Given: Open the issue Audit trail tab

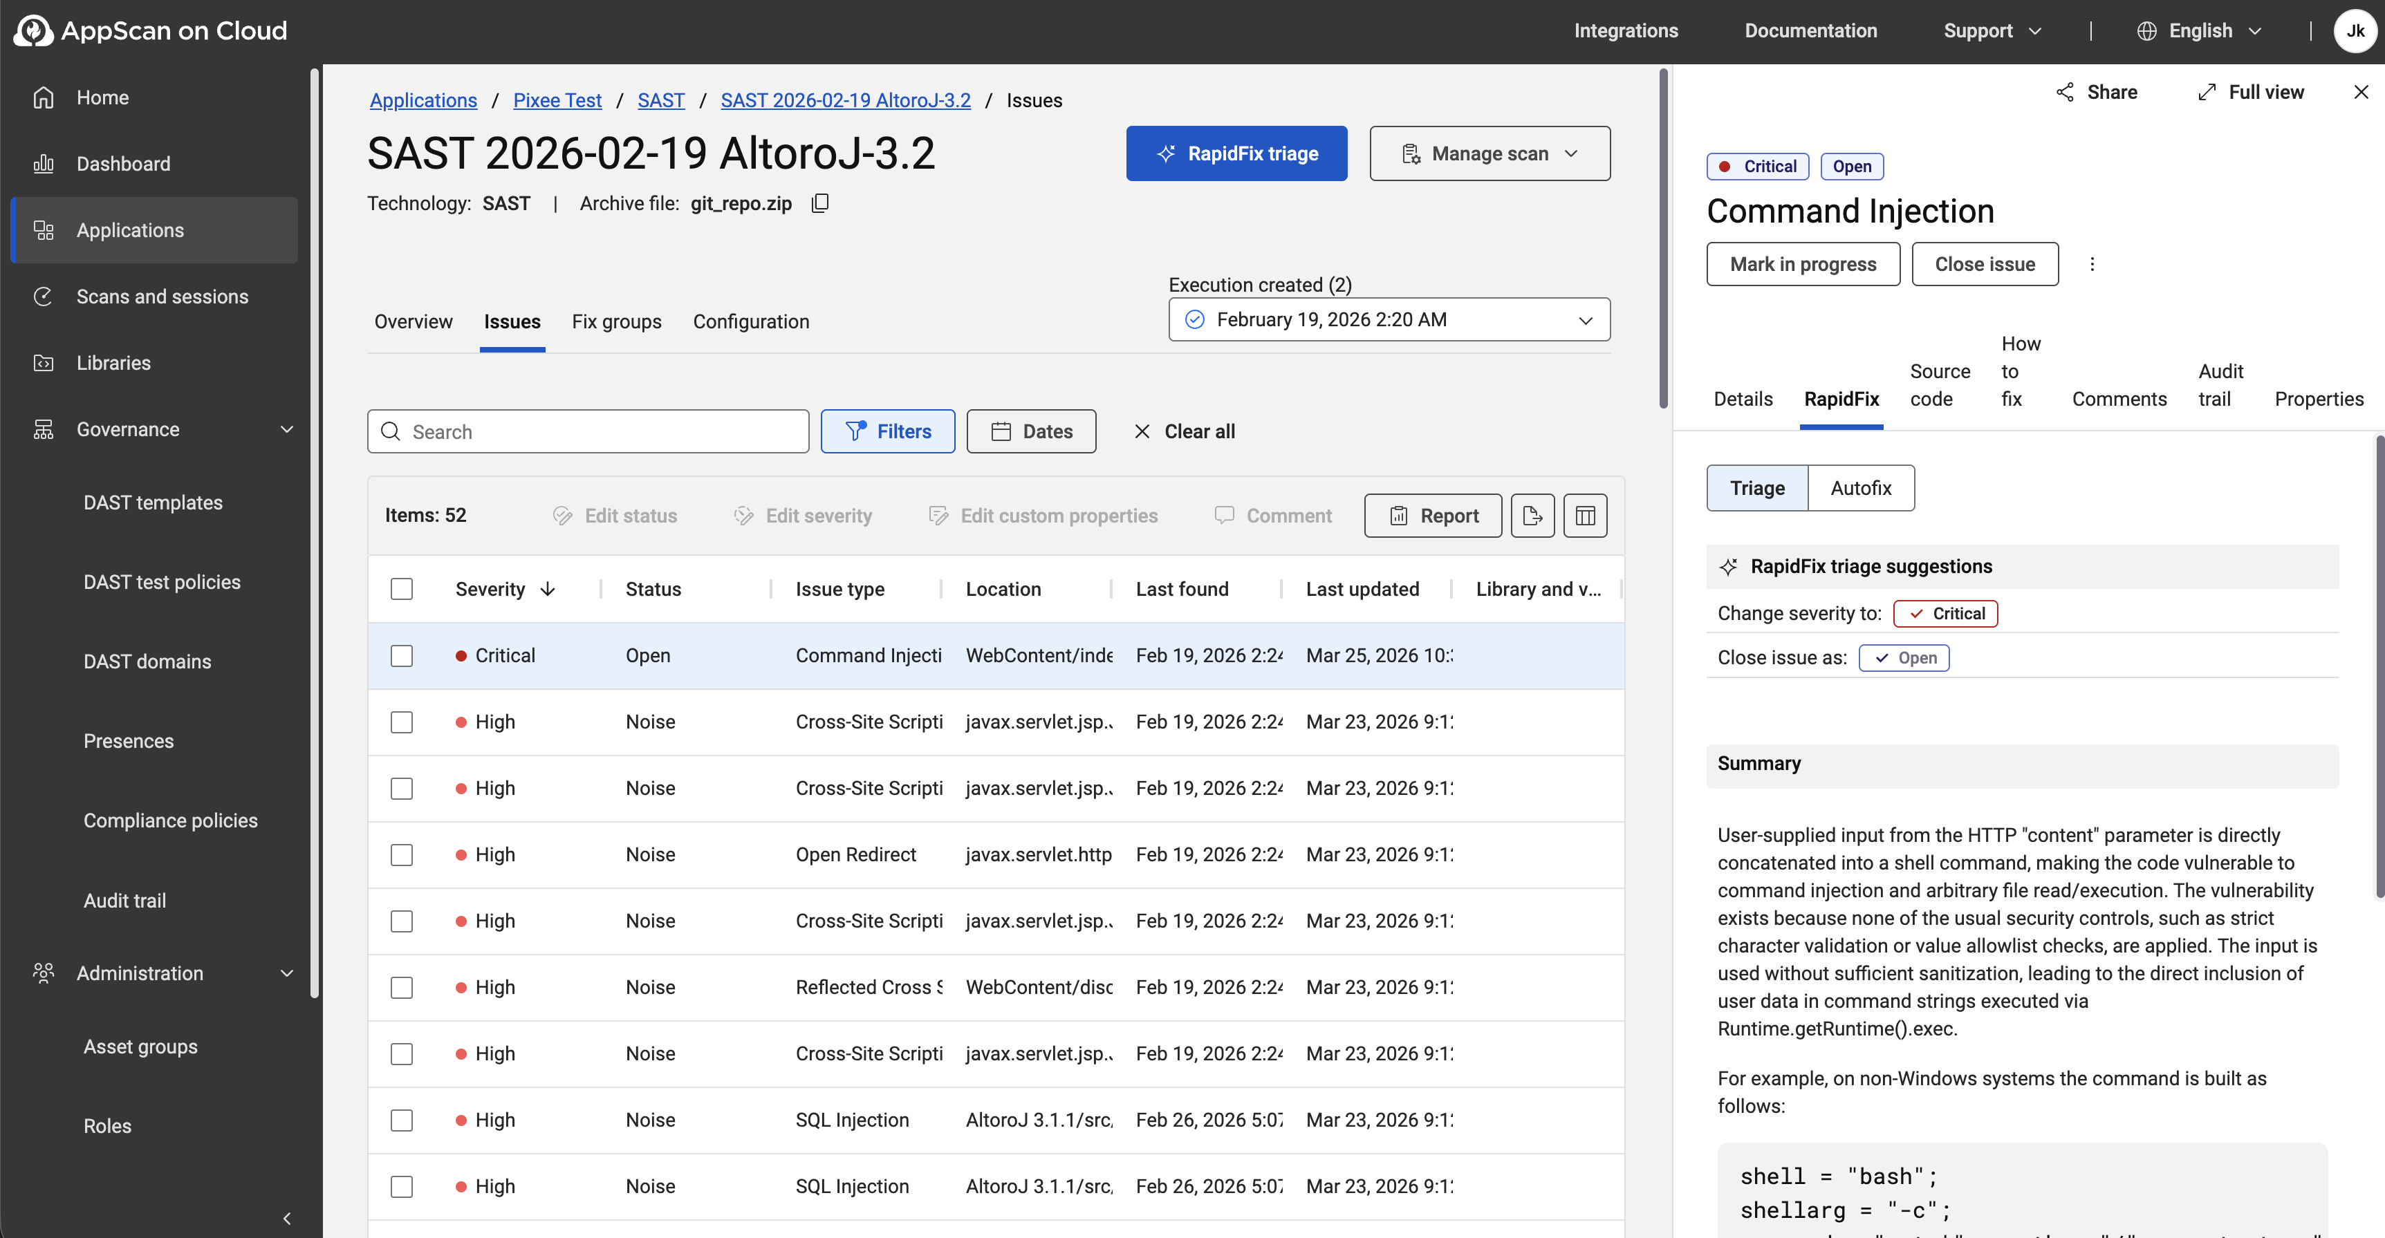Looking at the screenshot, I should [x=2220, y=385].
